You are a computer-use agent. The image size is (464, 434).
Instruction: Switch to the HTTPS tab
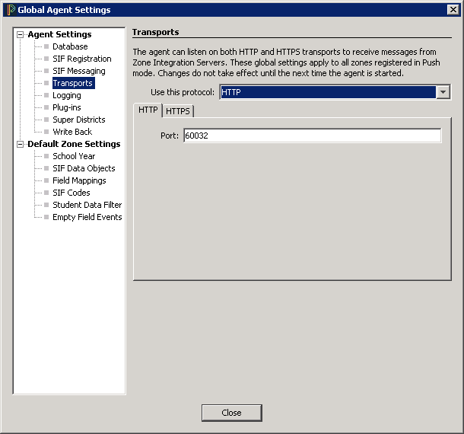point(178,111)
